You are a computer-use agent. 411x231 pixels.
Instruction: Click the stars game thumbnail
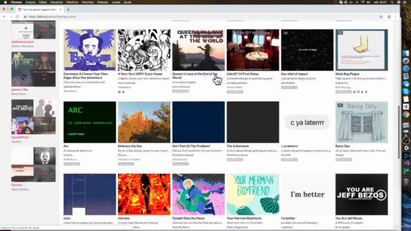(90, 194)
